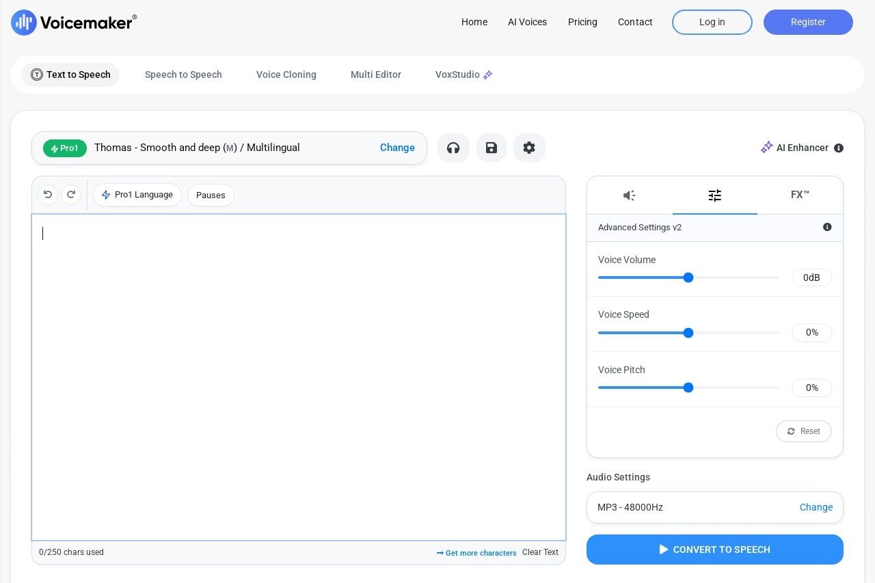
Task: Select the Voice Cloning tab
Action: pos(286,74)
